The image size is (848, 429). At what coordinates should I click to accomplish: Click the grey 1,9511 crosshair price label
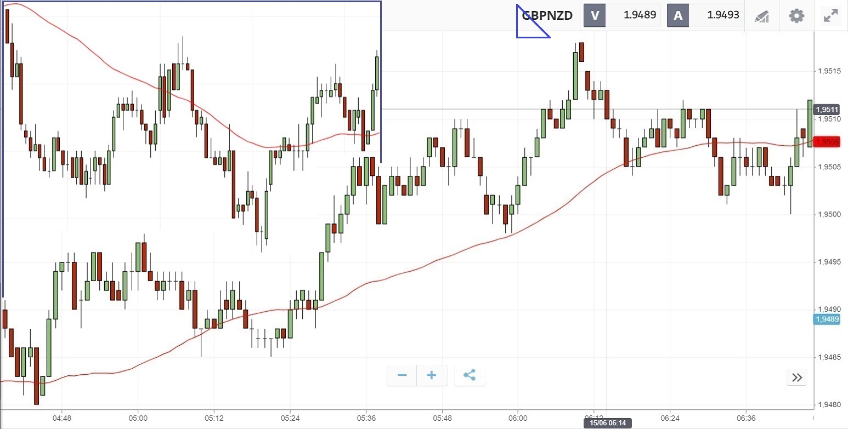point(827,110)
